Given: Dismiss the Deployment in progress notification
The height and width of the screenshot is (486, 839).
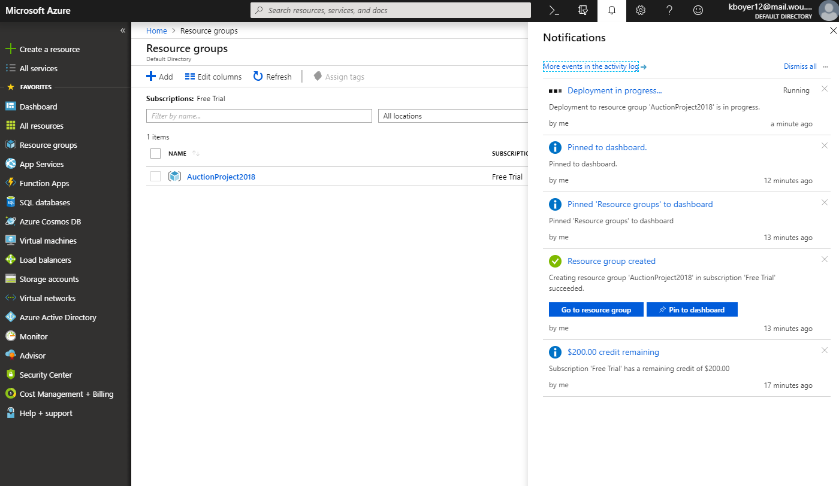Looking at the screenshot, I should (x=825, y=89).
